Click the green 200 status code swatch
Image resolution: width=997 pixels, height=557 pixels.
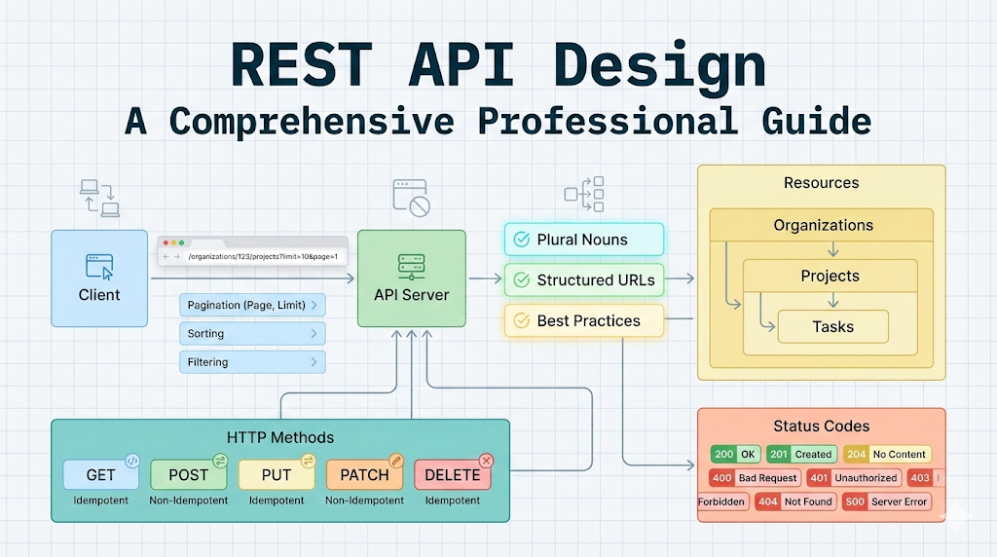pos(723,454)
